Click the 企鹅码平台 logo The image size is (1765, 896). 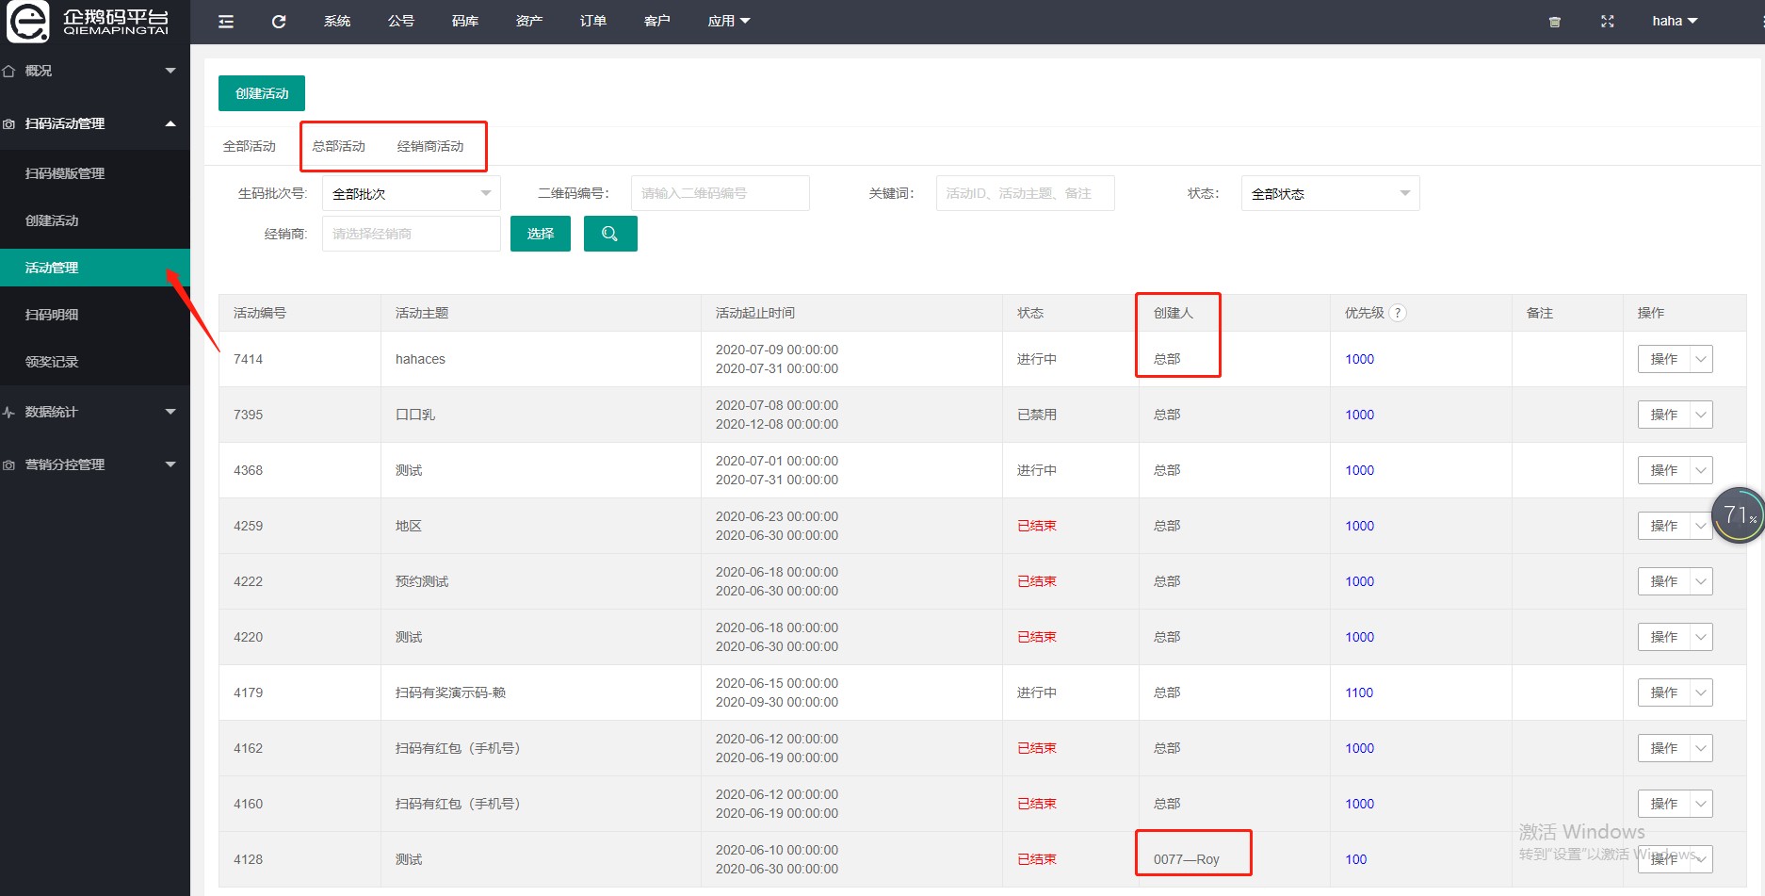89,22
